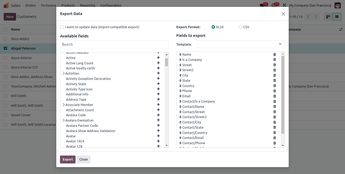Screen dimensions: 345x174
Task: Remove Name from fields to export
Action: (275, 54)
